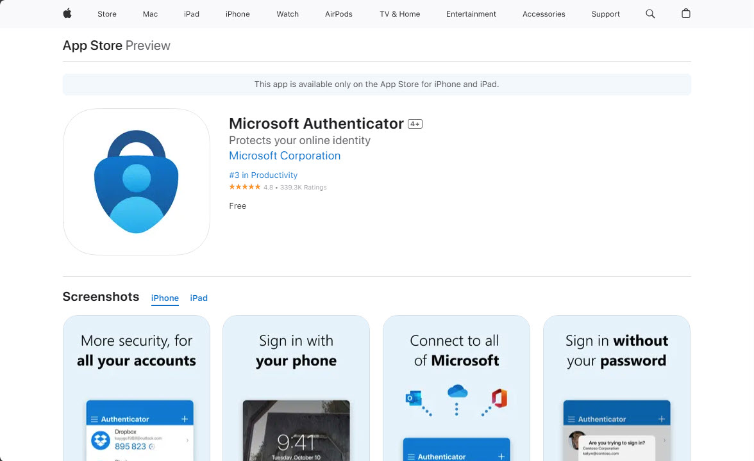Open the search magnifier icon

pyautogui.click(x=650, y=13)
